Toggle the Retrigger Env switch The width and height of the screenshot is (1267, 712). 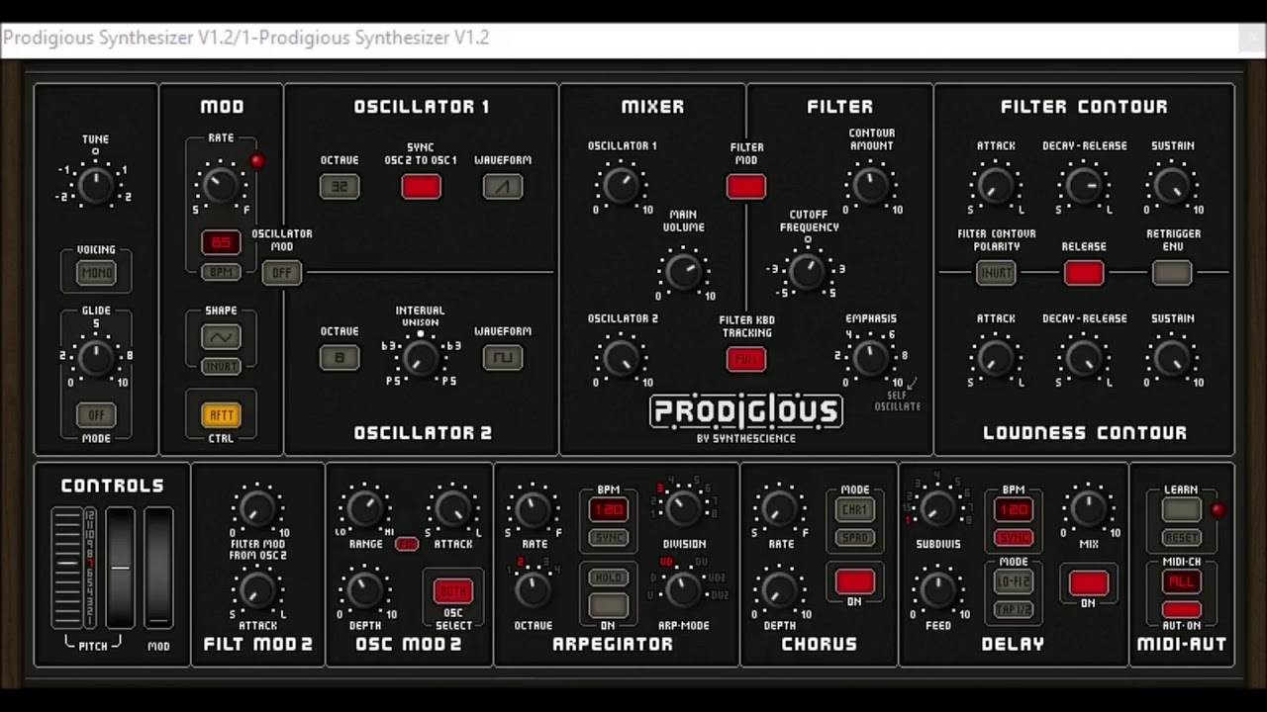coord(1172,273)
